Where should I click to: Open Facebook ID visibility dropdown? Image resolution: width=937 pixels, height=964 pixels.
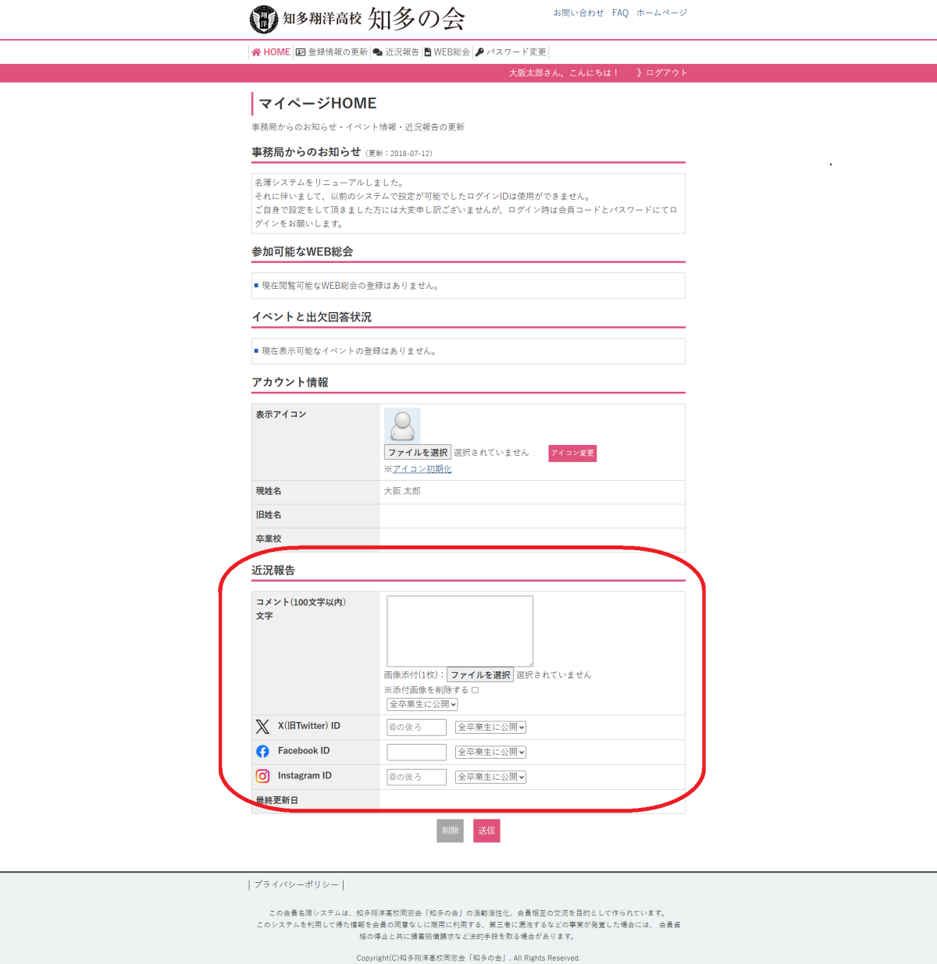(x=491, y=752)
